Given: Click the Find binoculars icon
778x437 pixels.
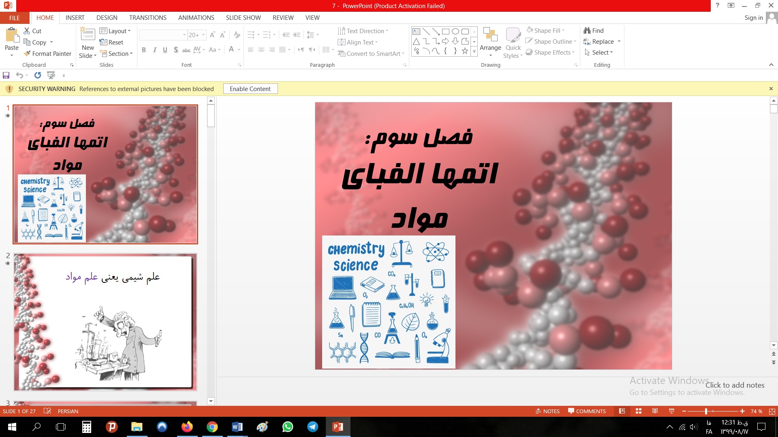Looking at the screenshot, I should point(587,30).
